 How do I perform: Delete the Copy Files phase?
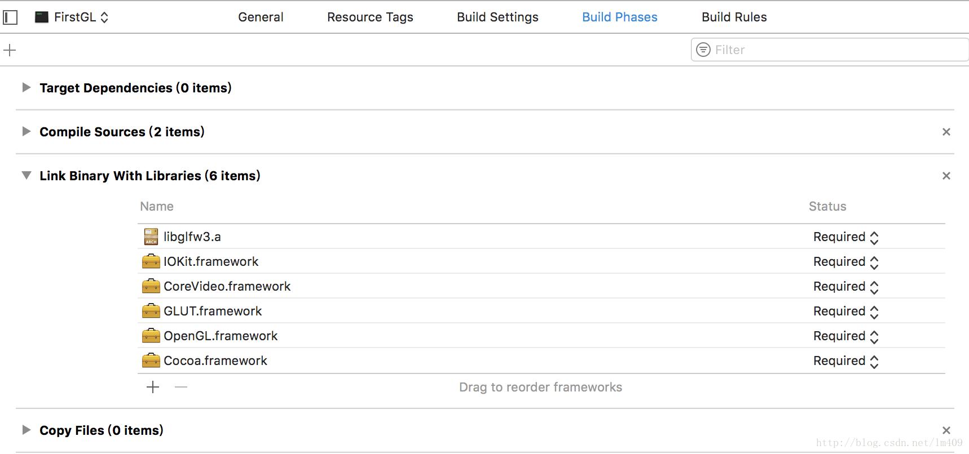pyautogui.click(x=946, y=430)
